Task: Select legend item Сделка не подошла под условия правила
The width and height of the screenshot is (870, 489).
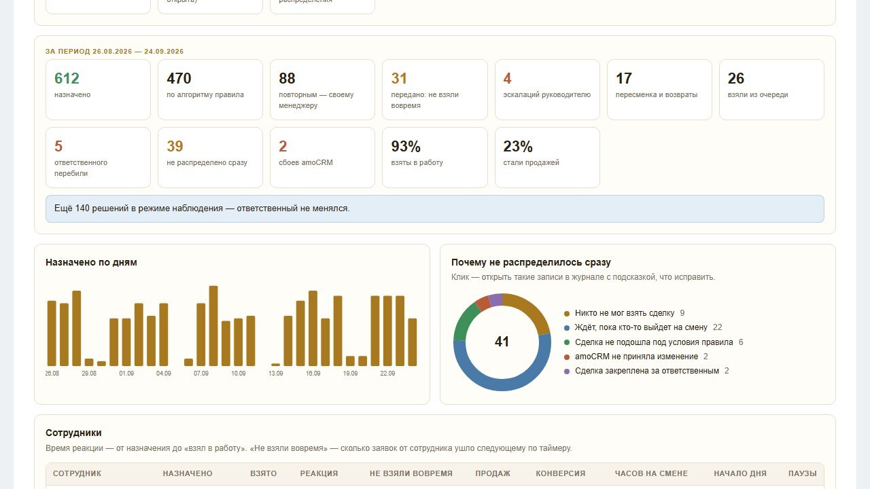Action: tap(653, 342)
